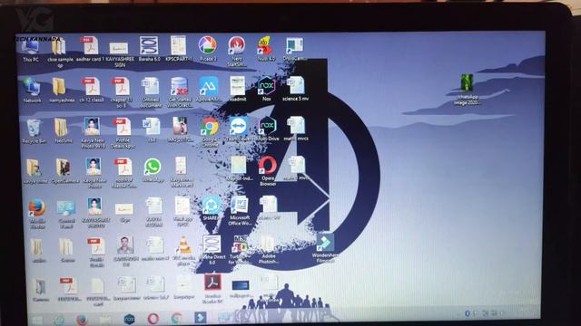
Task: Open Opera from the taskbar
Action: (153, 319)
